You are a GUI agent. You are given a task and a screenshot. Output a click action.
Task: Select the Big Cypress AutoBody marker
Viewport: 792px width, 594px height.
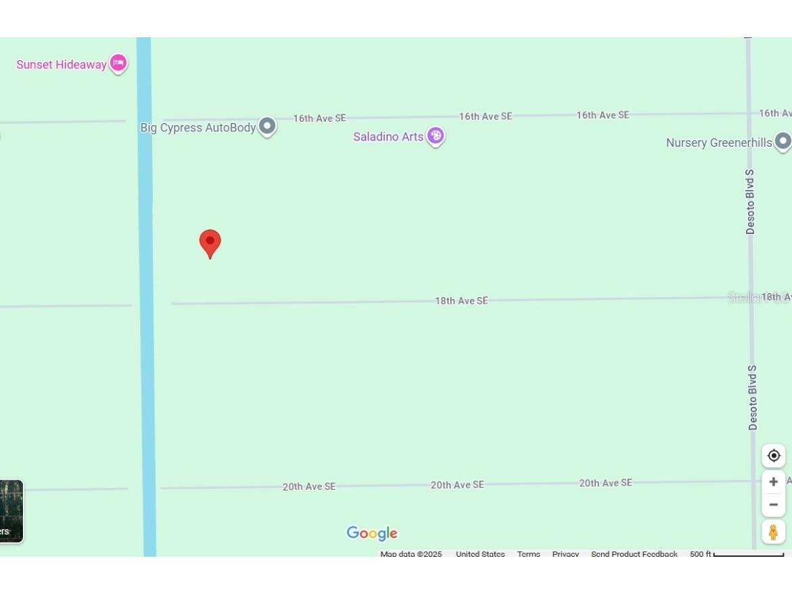point(267,126)
